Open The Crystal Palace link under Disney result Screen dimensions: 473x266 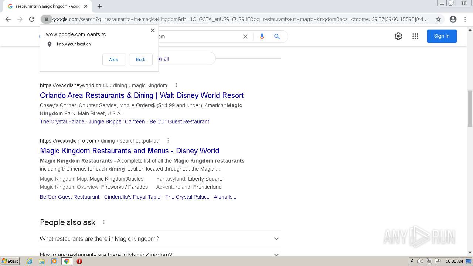pyautogui.click(x=62, y=122)
